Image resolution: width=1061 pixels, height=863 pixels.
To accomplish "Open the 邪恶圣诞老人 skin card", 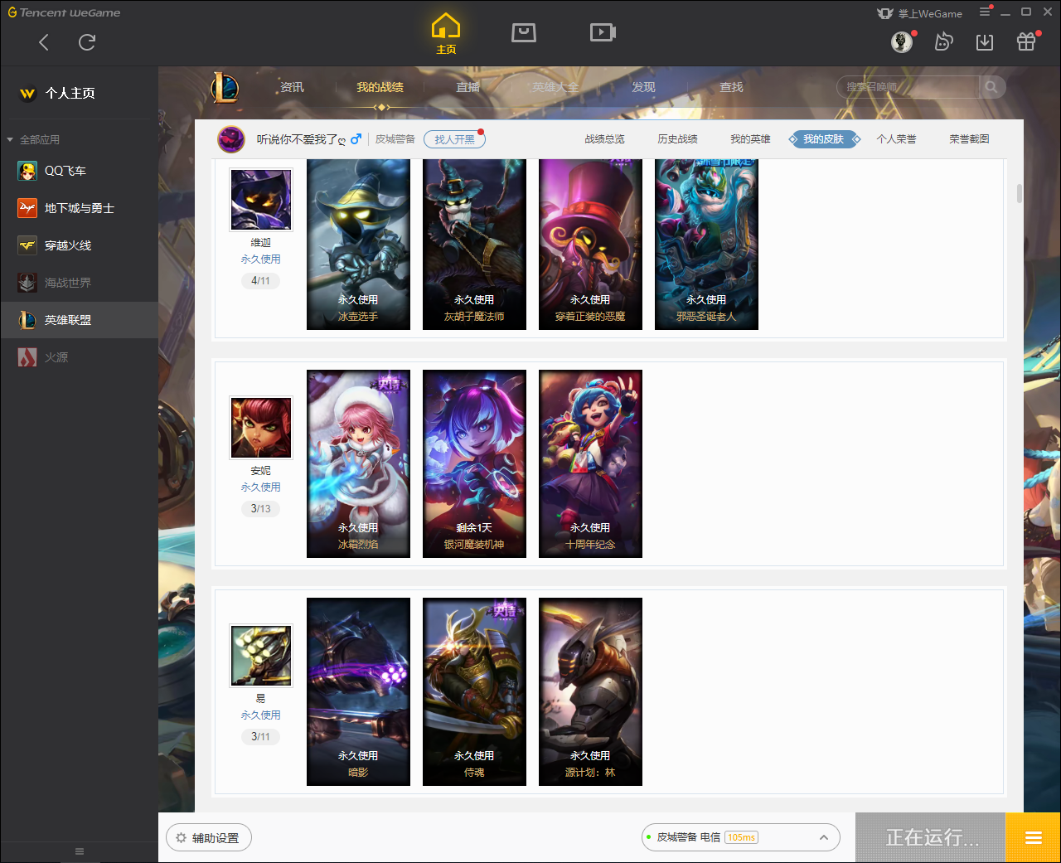I will pos(706,245).
